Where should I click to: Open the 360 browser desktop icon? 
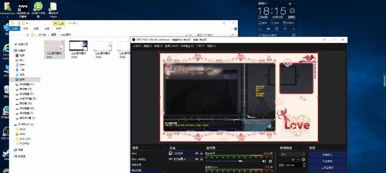click(x=38, y=10)
